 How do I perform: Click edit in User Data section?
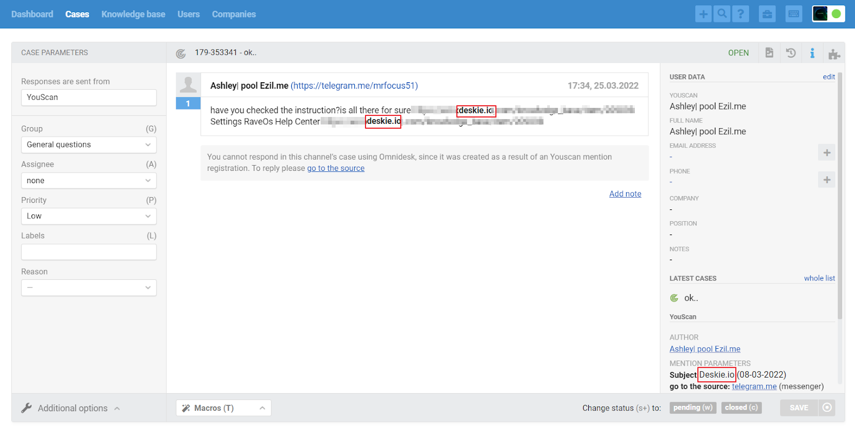[x=829, y=77]
